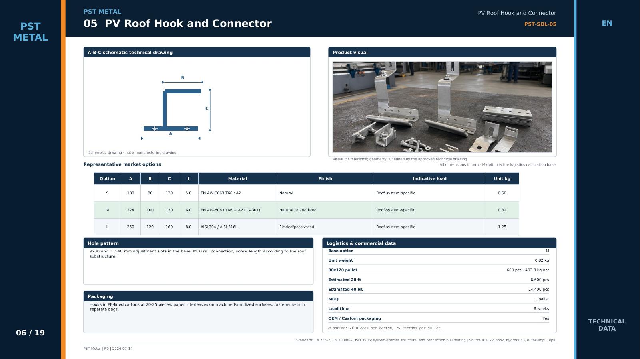Click the '180' value in column A
Image resolution: width=640 pixels, height=359 pixels.
tap(130, 193)
